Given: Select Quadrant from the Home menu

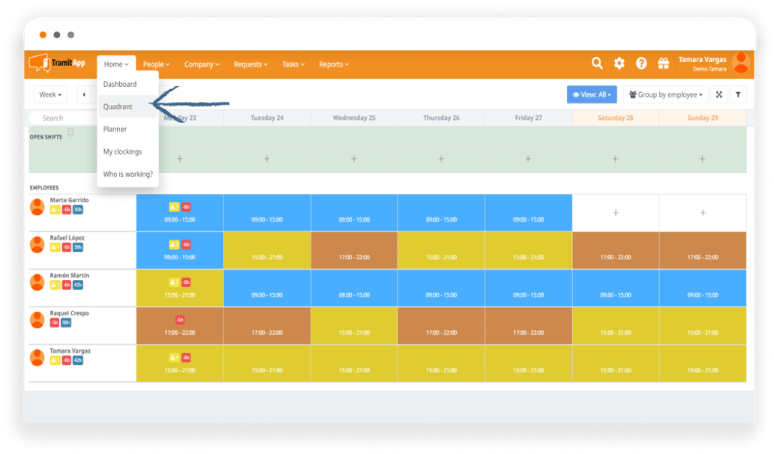Looking at the screenshot, I should pyautogui.click(x=118, y=107).
